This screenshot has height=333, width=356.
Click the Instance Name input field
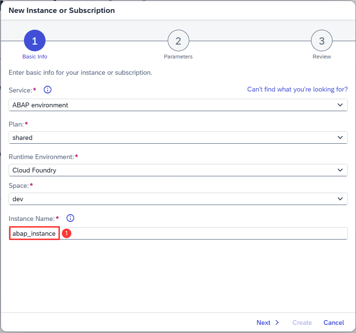point(178,233)
